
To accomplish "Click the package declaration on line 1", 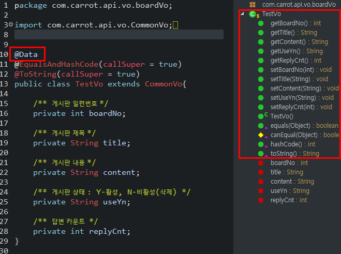I will [93, 6].
